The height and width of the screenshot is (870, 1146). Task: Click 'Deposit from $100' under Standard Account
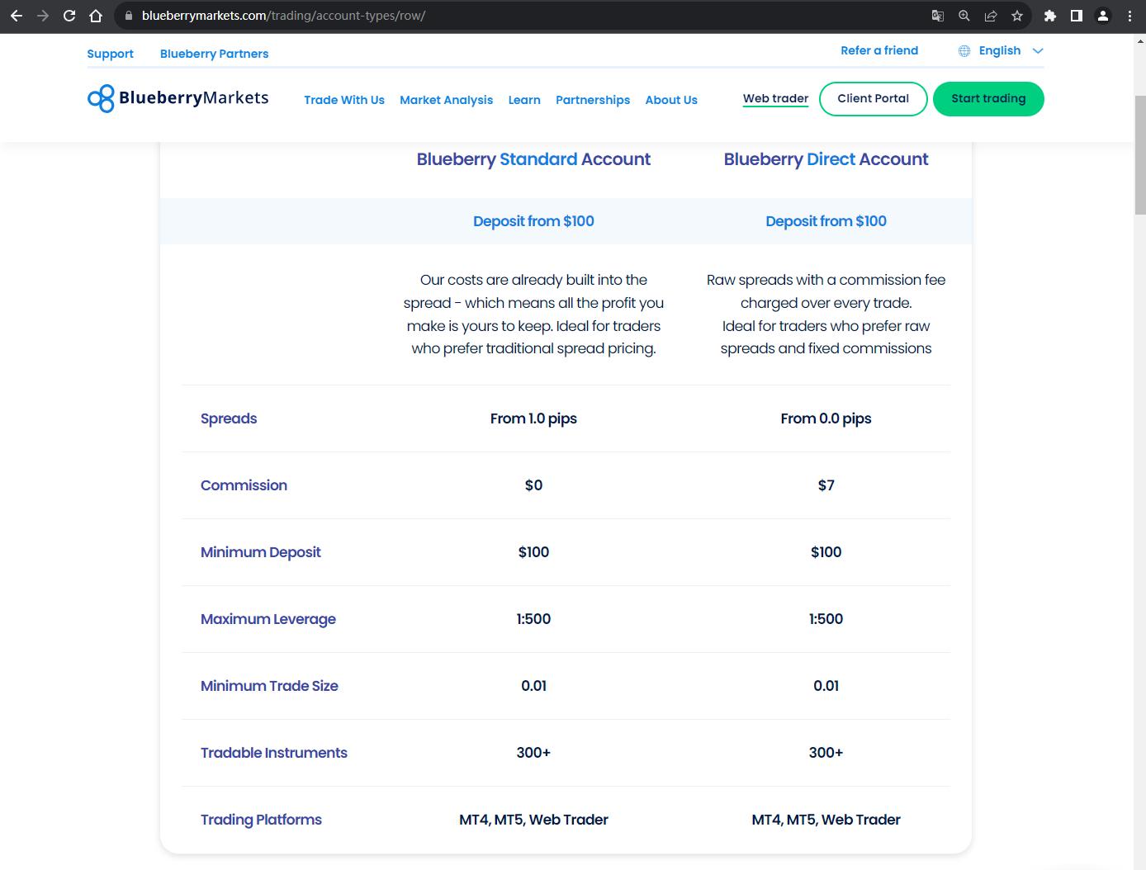[x=533, y=221]
